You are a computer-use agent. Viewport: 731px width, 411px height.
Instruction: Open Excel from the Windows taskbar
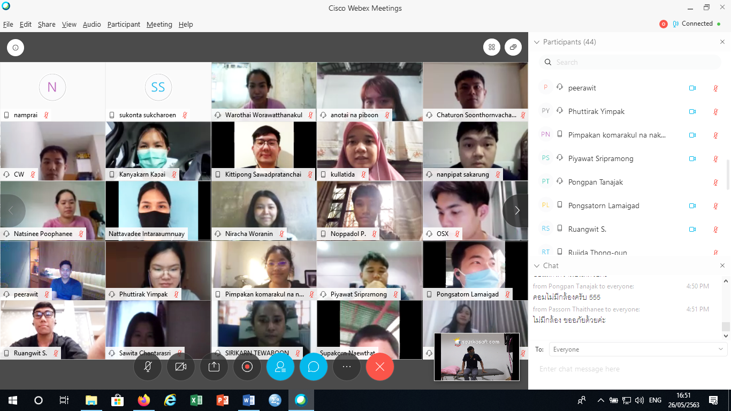pos(196,400)
